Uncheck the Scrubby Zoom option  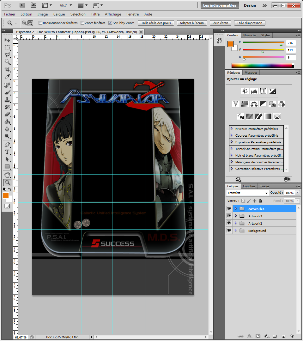110,23
